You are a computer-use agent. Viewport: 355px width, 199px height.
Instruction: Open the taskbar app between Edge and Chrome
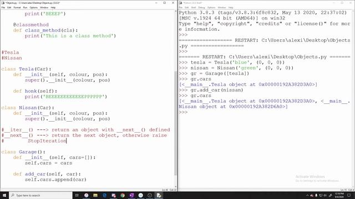click(113, 195)
